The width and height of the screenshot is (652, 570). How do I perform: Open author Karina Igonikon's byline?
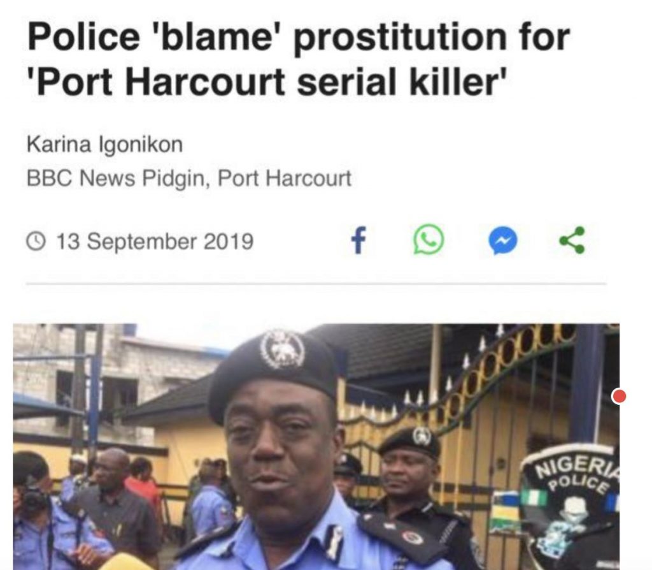[105, 145]
